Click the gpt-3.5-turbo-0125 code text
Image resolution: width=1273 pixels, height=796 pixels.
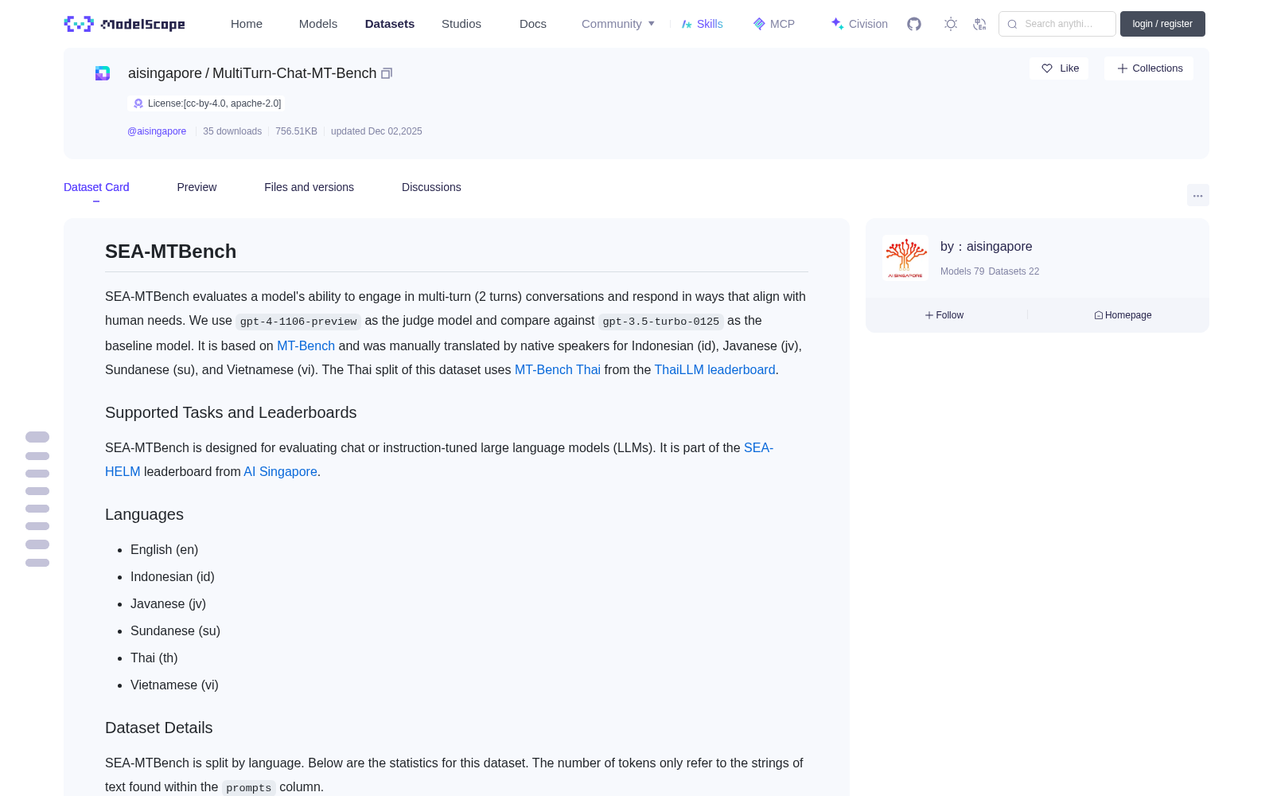tap(661, 322)
